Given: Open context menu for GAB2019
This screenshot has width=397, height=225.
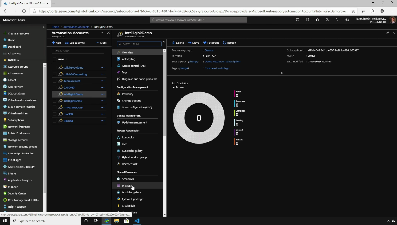Looking at the screenshot, I should click(x=102, y=88).
